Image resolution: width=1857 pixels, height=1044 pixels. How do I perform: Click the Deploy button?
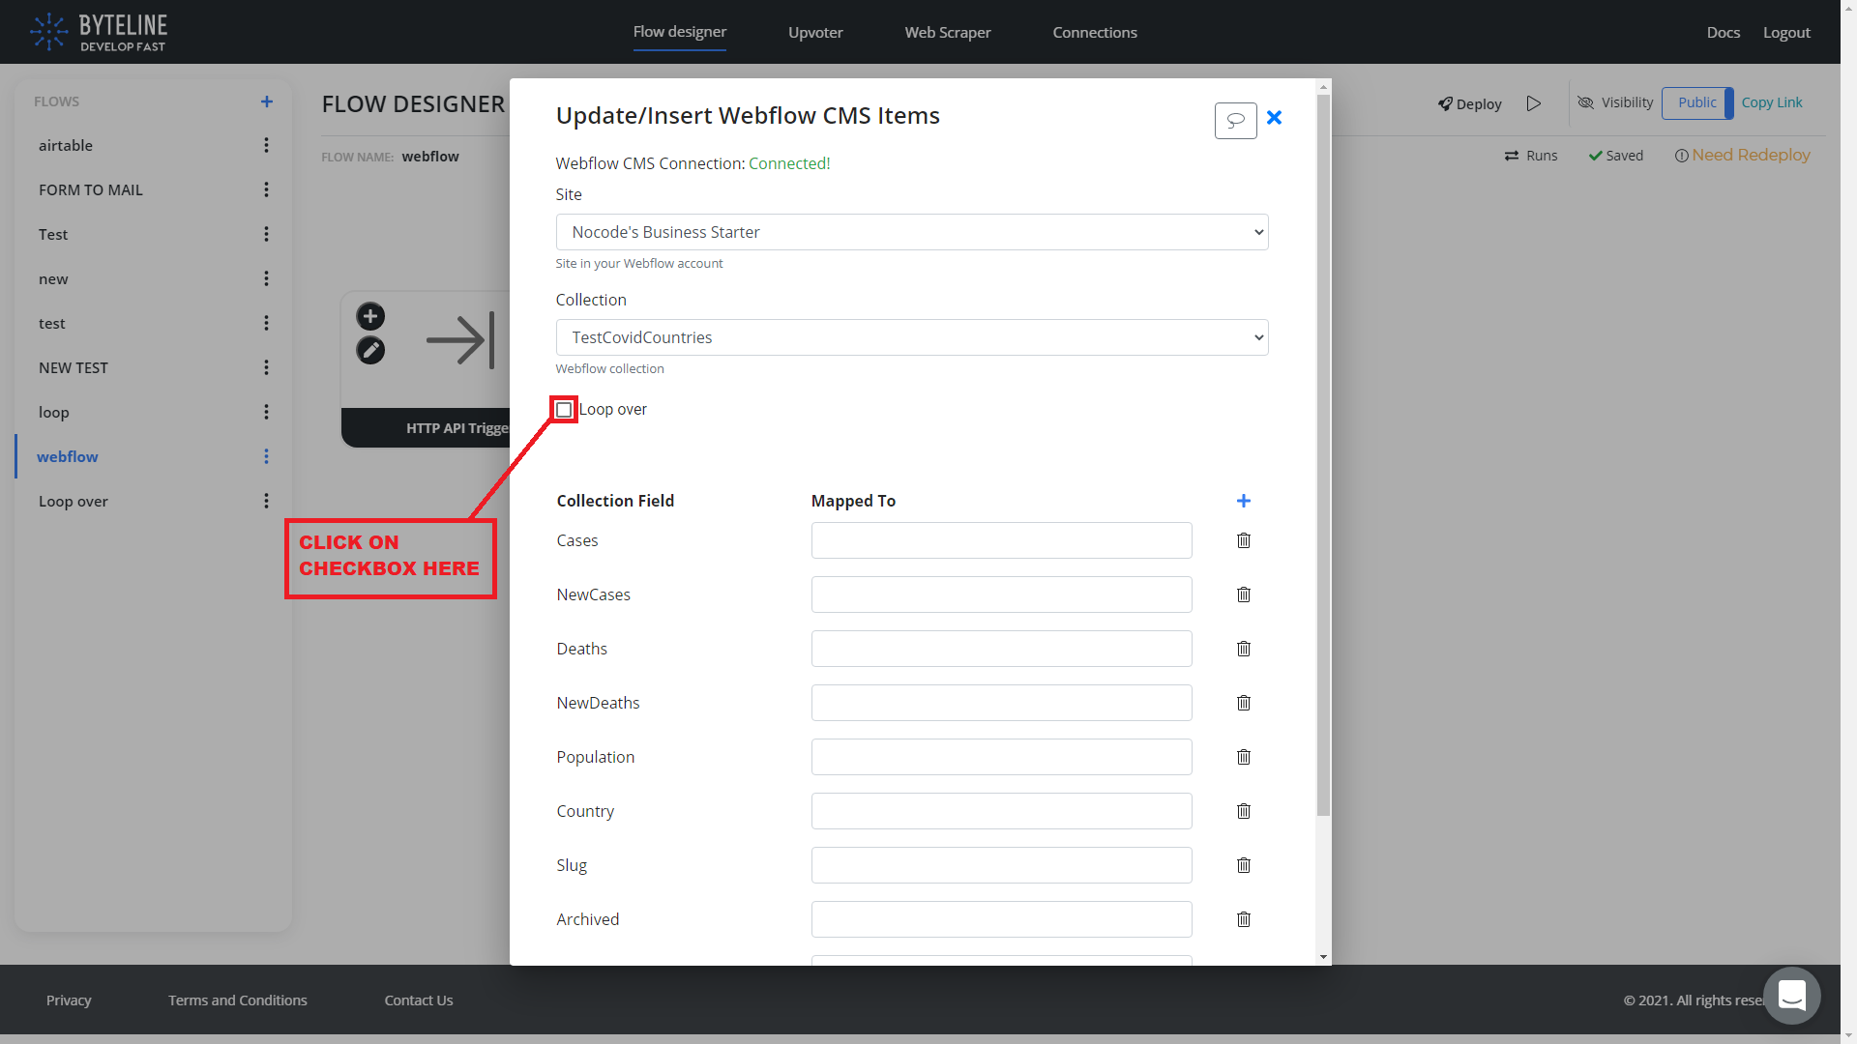coord(1470,103)
